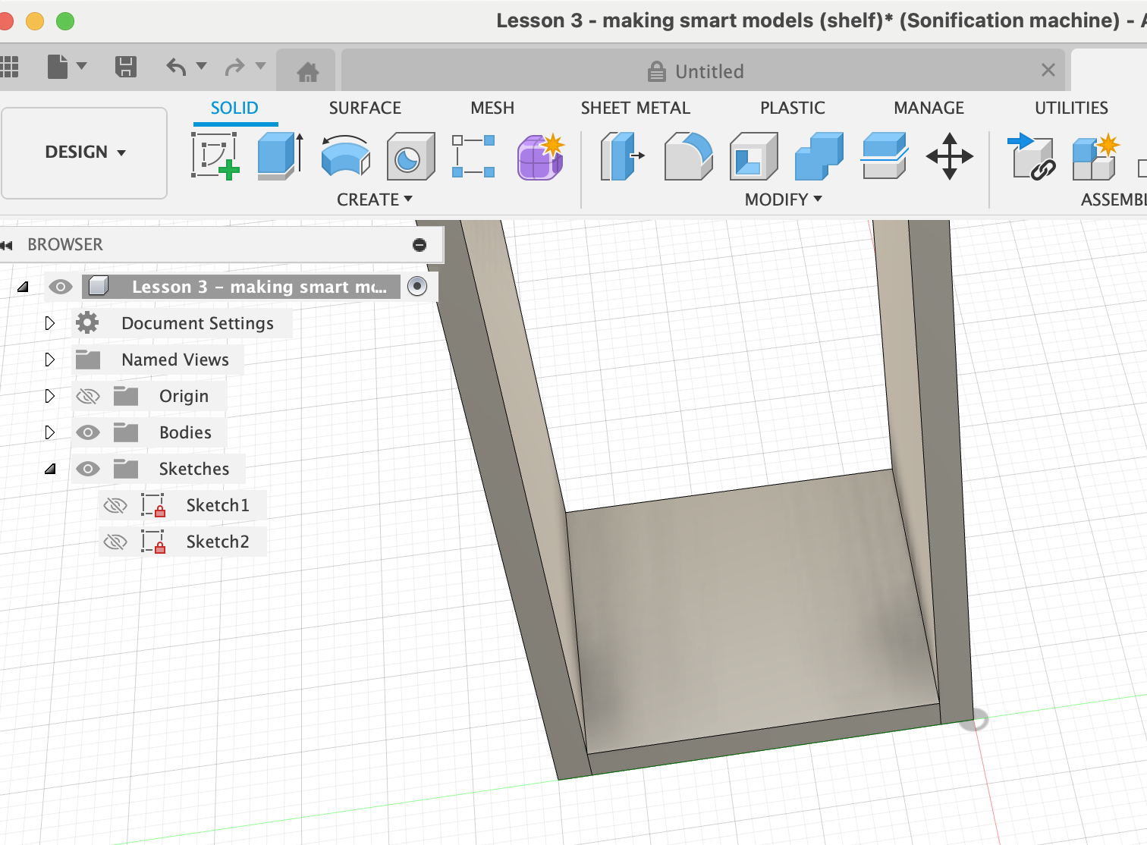Click the Press Pull tool
The height and width of the screenshot is (845, 1147).
[622, 156]
